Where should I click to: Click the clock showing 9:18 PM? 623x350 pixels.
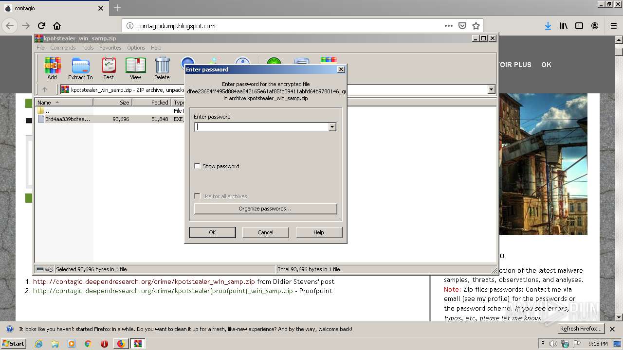pos(598,344)
